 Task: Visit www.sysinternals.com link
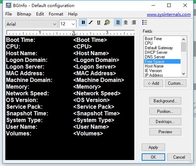coord(169,14)
